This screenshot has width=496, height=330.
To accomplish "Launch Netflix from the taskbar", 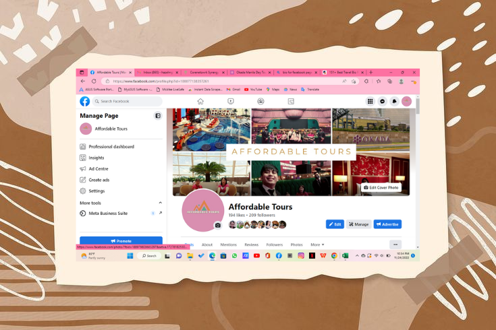I will 312,256.
